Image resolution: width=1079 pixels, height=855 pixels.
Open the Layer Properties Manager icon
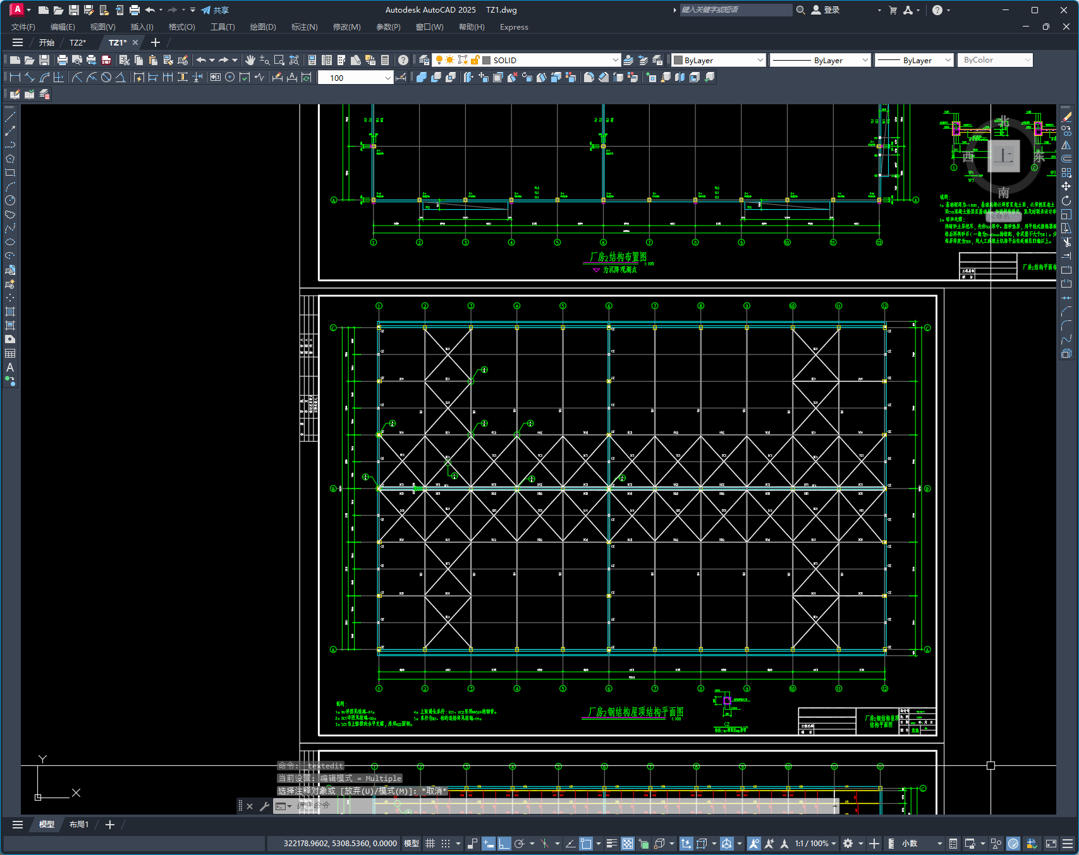(424, 60)
